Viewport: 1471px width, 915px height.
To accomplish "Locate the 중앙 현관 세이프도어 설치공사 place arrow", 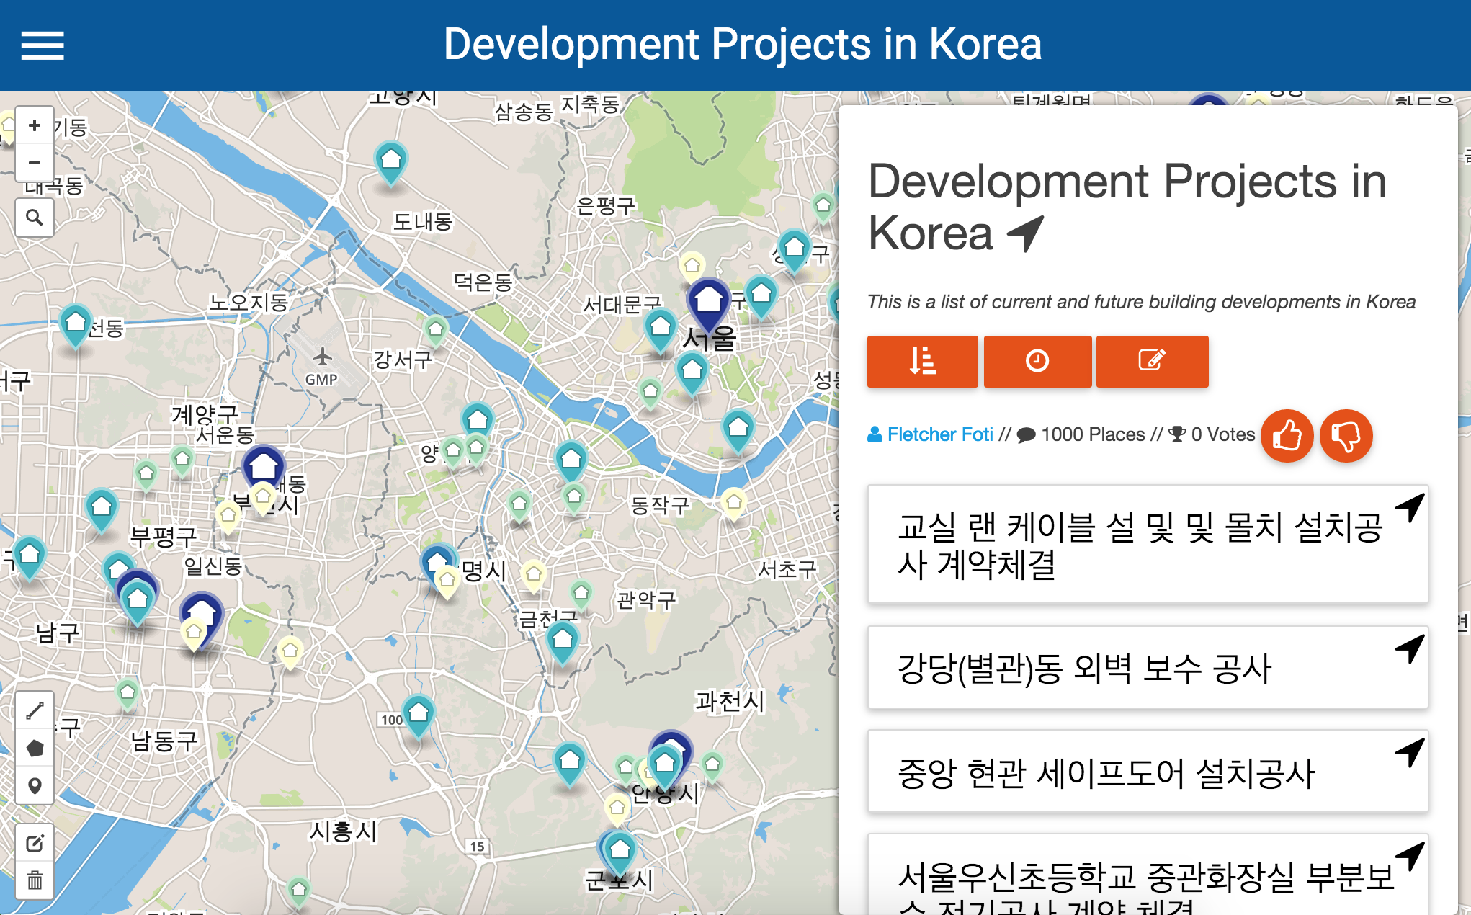I will point(1410,753).
